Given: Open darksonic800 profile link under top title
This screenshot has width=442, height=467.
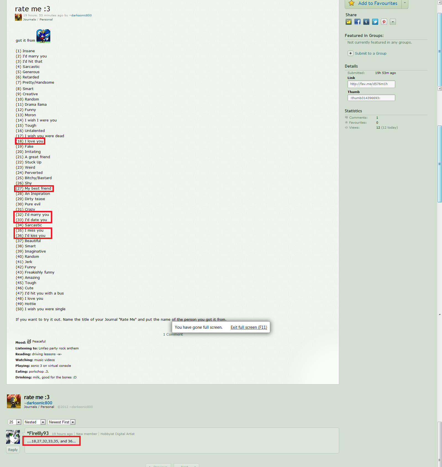Looking at the screenshot, I should click(81, 15).
